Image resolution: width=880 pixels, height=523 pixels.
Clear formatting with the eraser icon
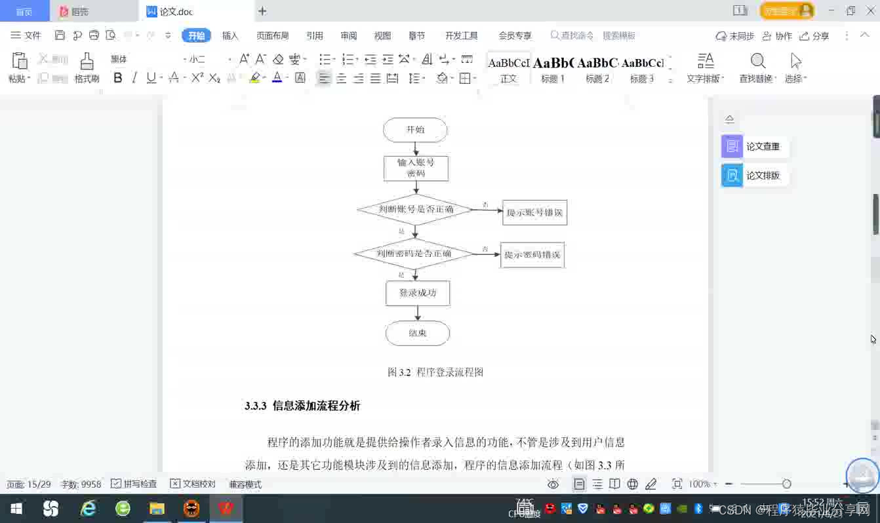click(278, 59)
